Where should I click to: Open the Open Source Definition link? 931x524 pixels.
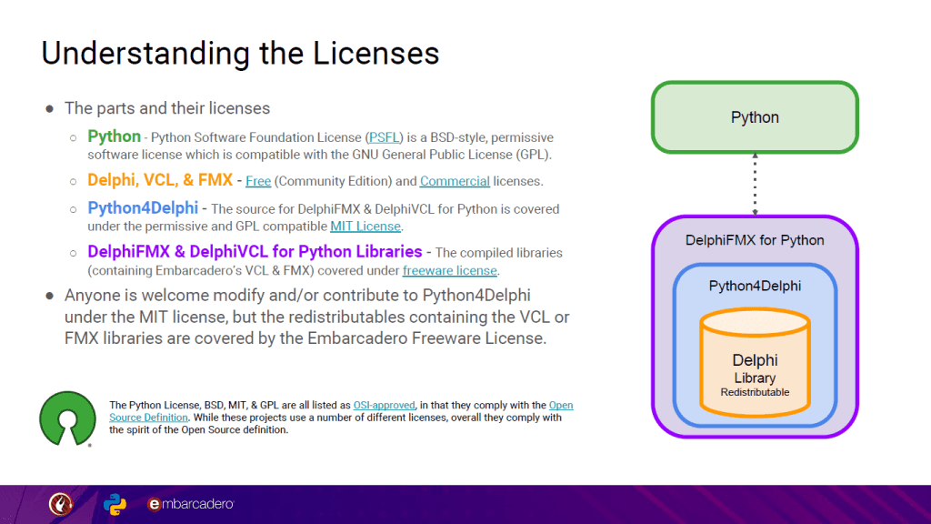[342, 411]
